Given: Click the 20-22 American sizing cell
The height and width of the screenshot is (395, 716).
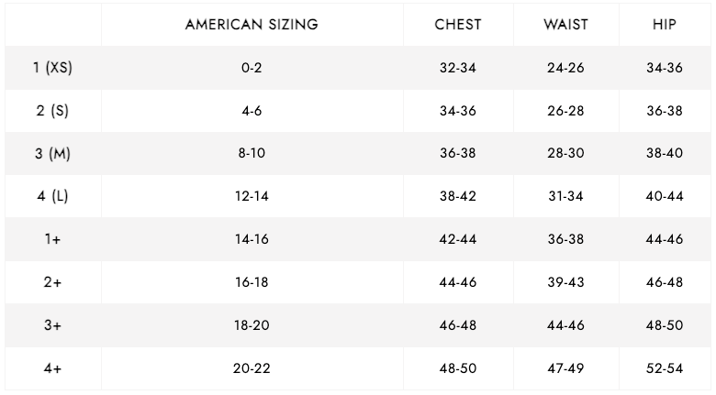Looking at the screenshot, I should click(x=252, y=368).
